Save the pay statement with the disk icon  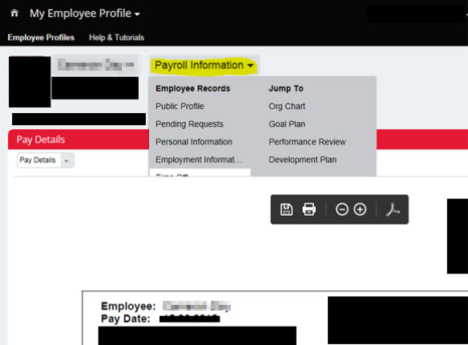[286, 209]
